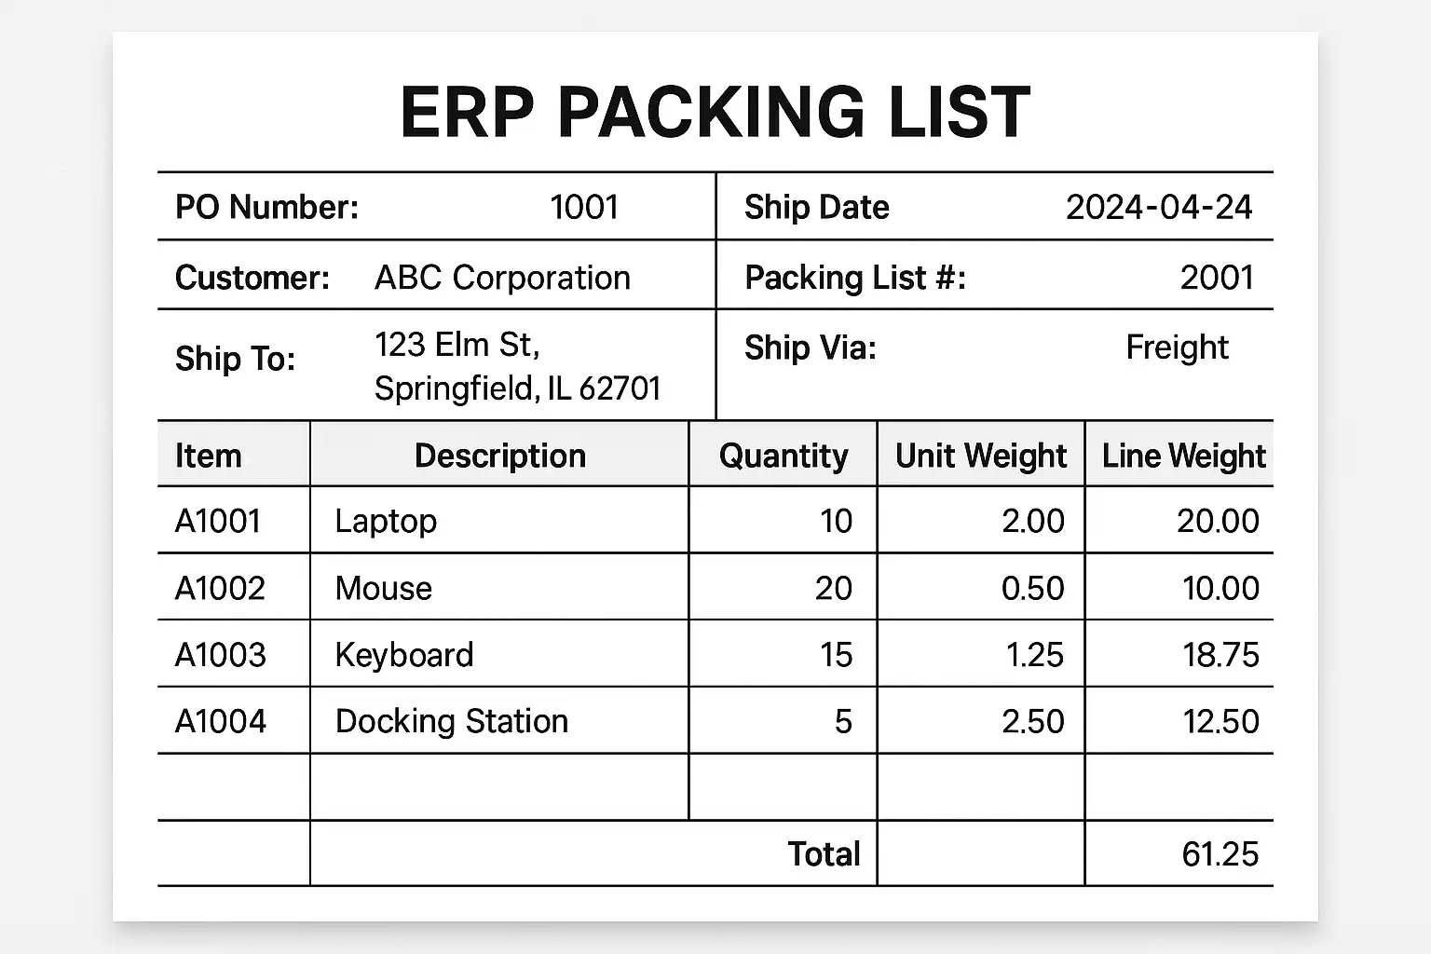Click the Total label
Viewport: 1431px width, 954px height.
coord(824,853)
